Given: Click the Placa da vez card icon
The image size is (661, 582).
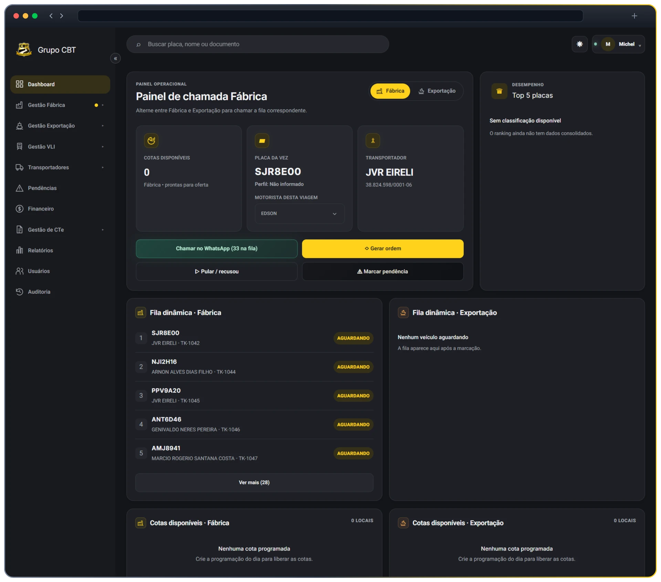Looking at the screenshot, I should [x=262, y=141].
